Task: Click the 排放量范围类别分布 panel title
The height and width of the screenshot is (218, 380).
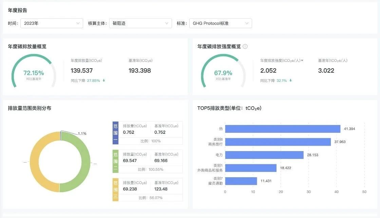Action: coord(29,108)
